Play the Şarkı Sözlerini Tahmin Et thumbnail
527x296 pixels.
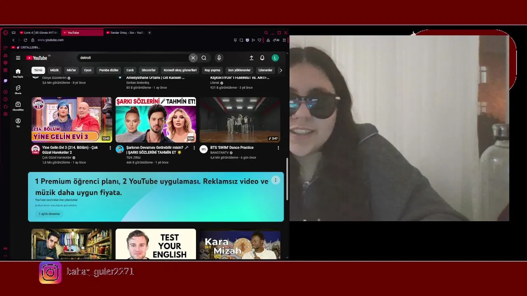156,120
